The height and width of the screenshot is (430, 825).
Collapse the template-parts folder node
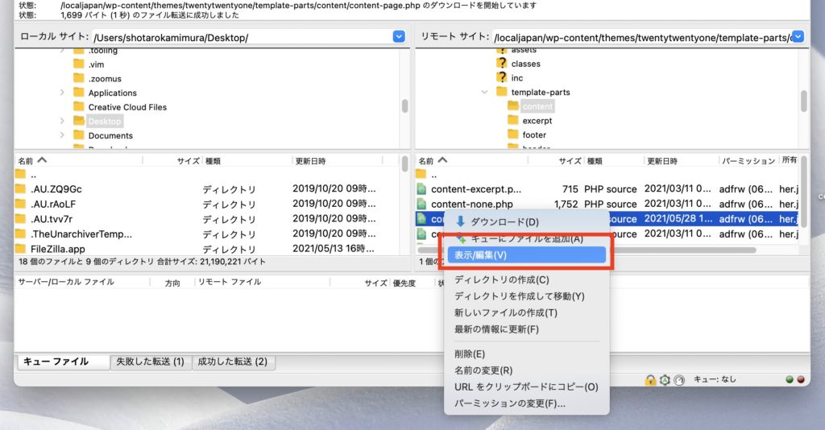(484, 92)
